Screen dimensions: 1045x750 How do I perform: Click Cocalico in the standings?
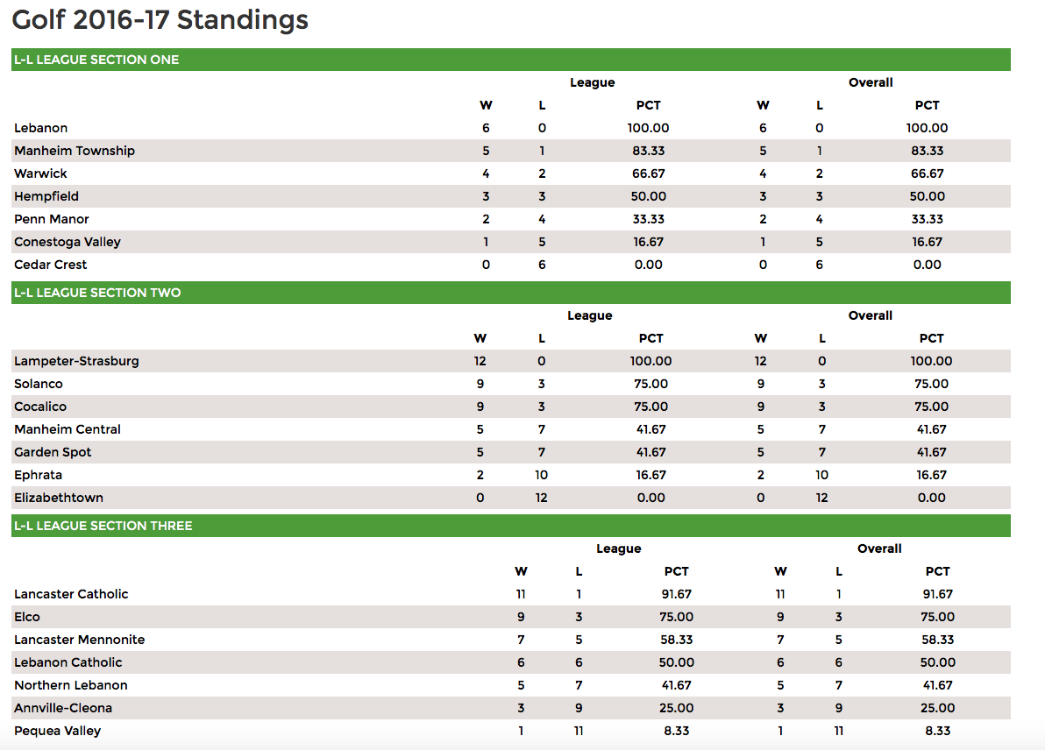click(x=40, y=407)
